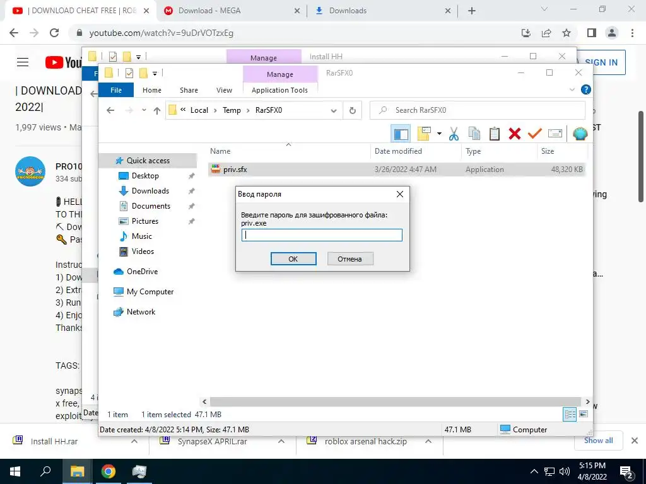Screen dimensions: 646x484
Task: Click Show all in the downloads bar
Action: point(598,441)
